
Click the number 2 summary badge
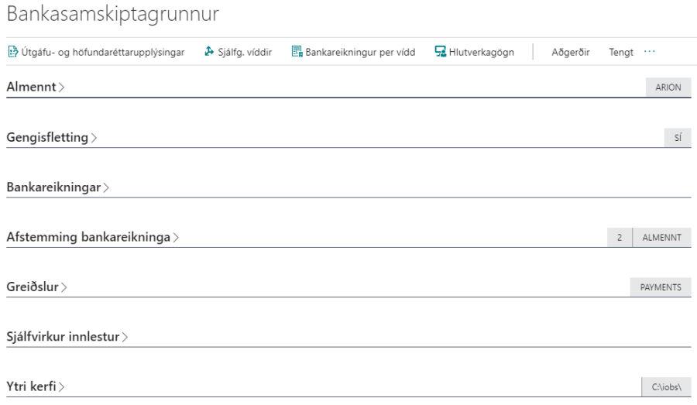pyautogui.click(x=620, y=238)
